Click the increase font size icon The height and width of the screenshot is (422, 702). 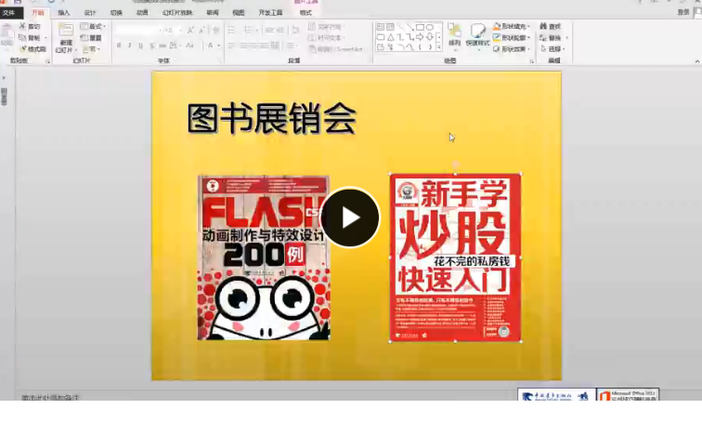coord(189,30)
